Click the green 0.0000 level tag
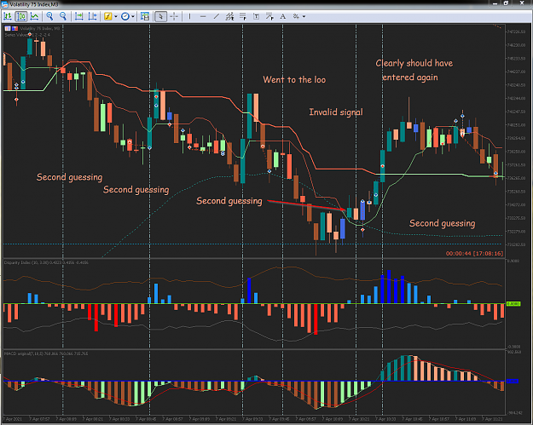533x425 pixels. pos(513,303)
